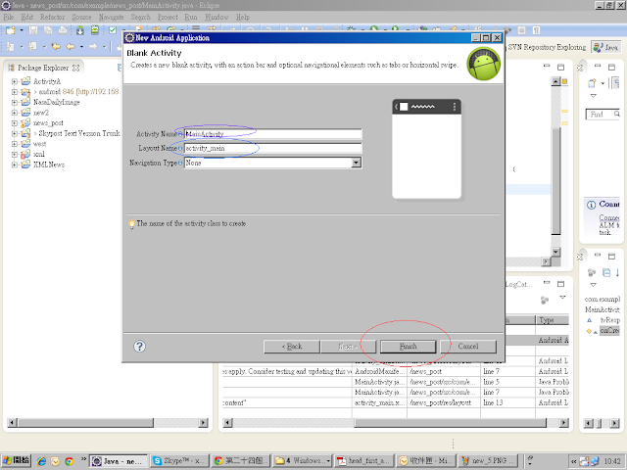Open the Navigate menu
This screenshot has width=627, height=470.
[111, 17]
